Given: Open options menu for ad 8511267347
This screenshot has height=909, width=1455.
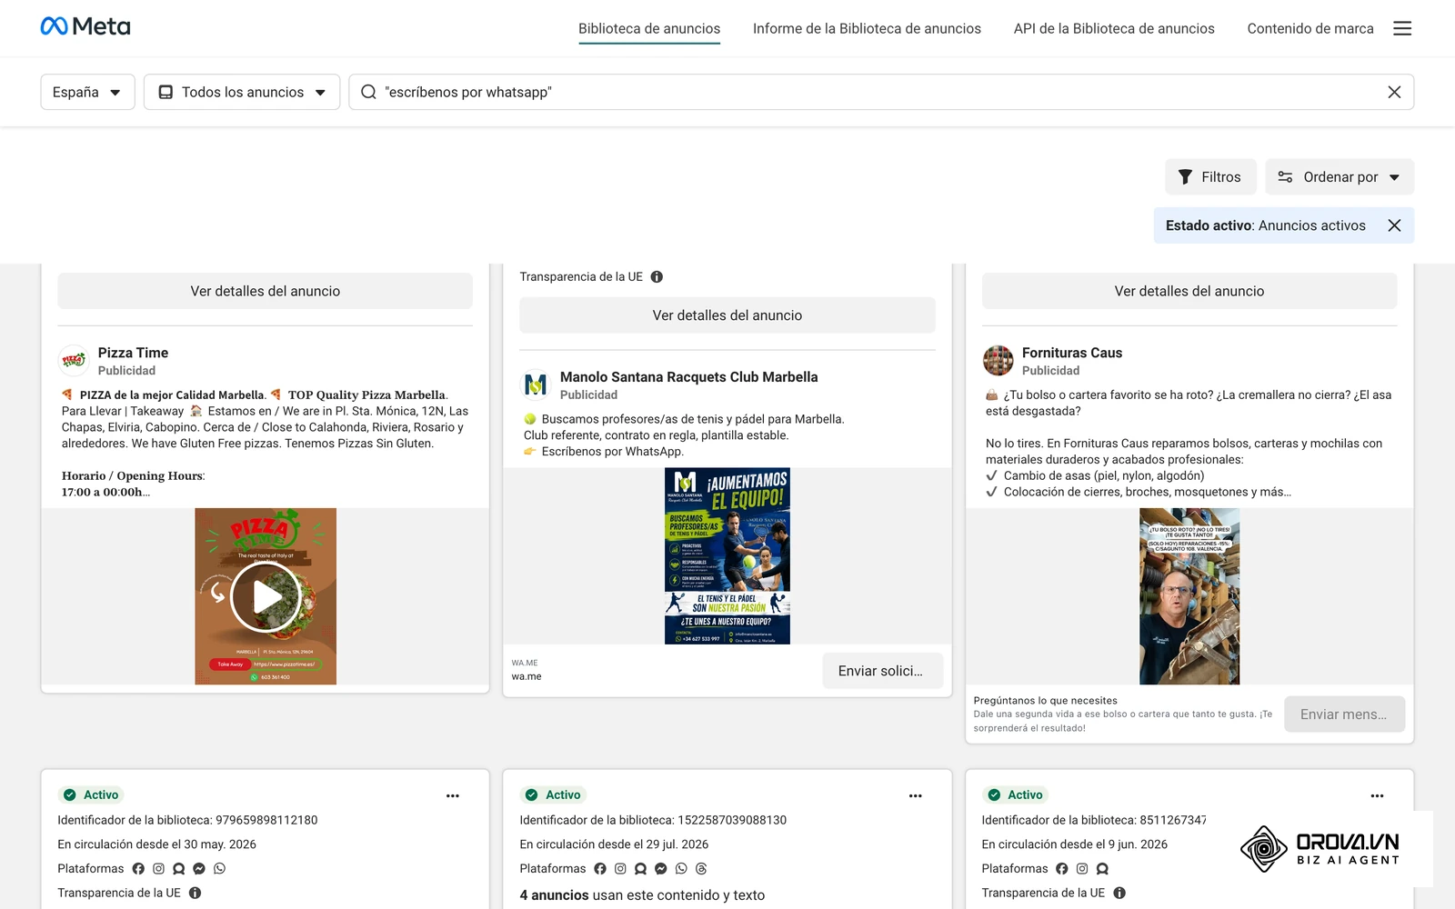Looking at the screenshot, I should coord(1378,795).
